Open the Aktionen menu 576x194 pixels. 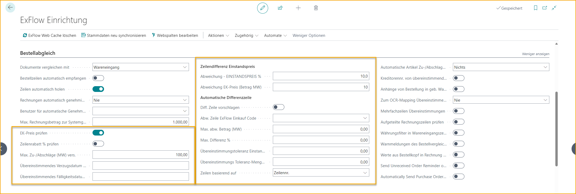coord(218,35)
